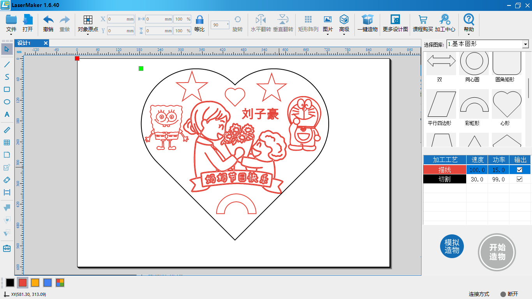Open 加工中心 processing center
532x299 pixels.
[x=445, y=19]
